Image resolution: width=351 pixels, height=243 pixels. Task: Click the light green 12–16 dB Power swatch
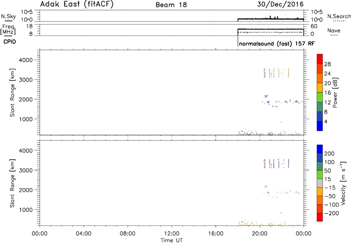(320, 97)
